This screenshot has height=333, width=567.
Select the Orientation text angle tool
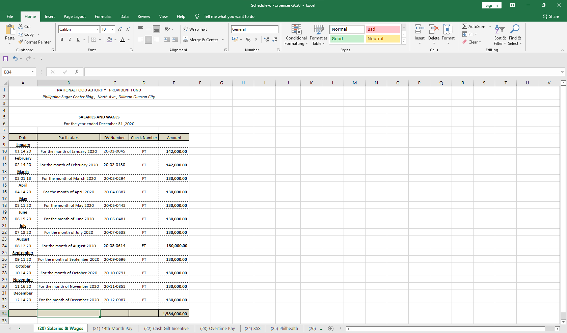[167, 29]
